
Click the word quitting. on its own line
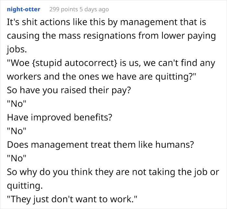pos(25,186)
